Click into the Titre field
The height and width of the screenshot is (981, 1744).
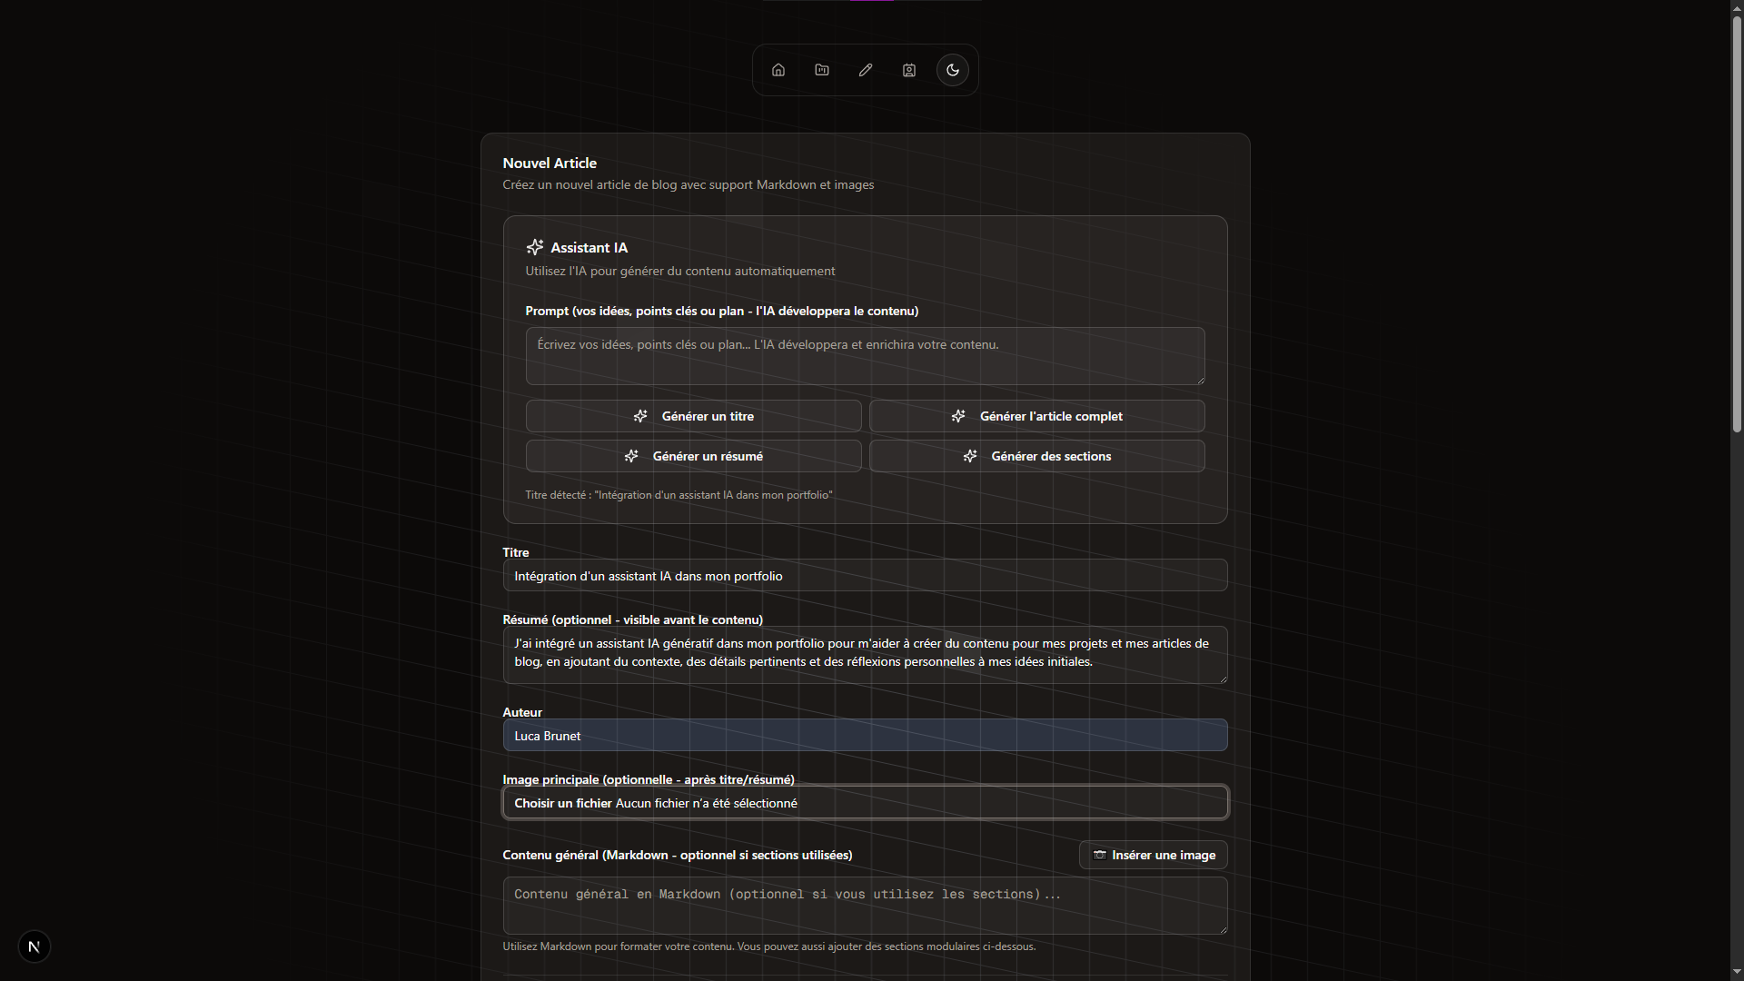pos(864,576)
